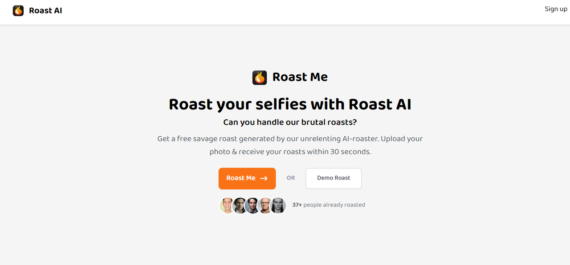Click "receive your roasts within 30 seconds" line

point(305,151)
